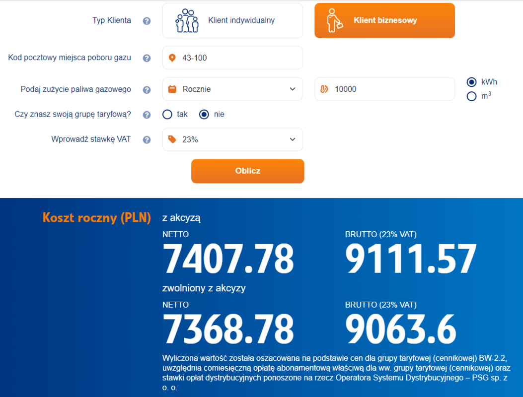This screenshot has width=523, height=397.
Task: Click chevron arrow on the VAT dropdown
Action: pos(293,139)
